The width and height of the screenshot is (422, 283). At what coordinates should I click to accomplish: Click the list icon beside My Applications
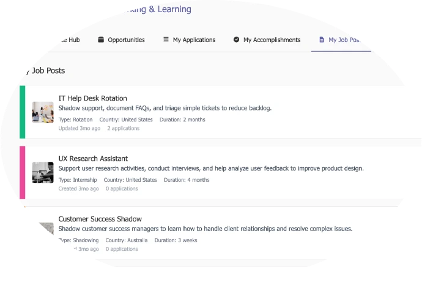pos(166,40)
